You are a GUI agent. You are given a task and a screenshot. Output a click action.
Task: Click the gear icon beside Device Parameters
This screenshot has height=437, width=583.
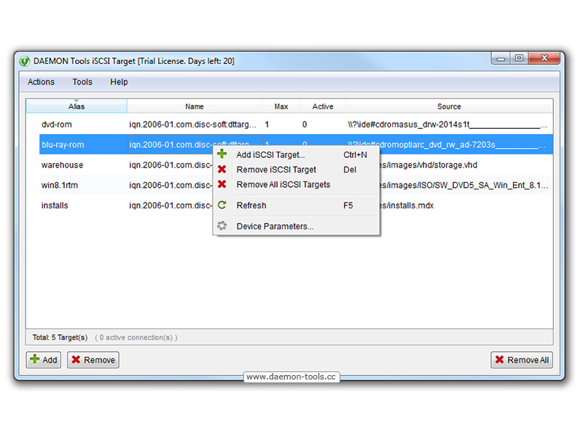(222, 226)
